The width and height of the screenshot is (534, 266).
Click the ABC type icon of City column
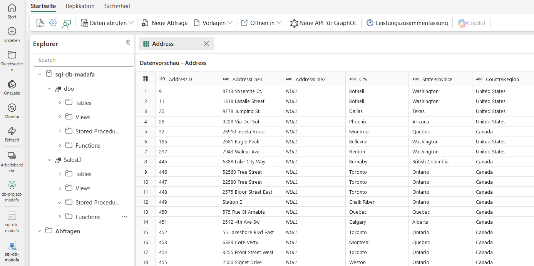pyautogui.click(x=353, y=79)
